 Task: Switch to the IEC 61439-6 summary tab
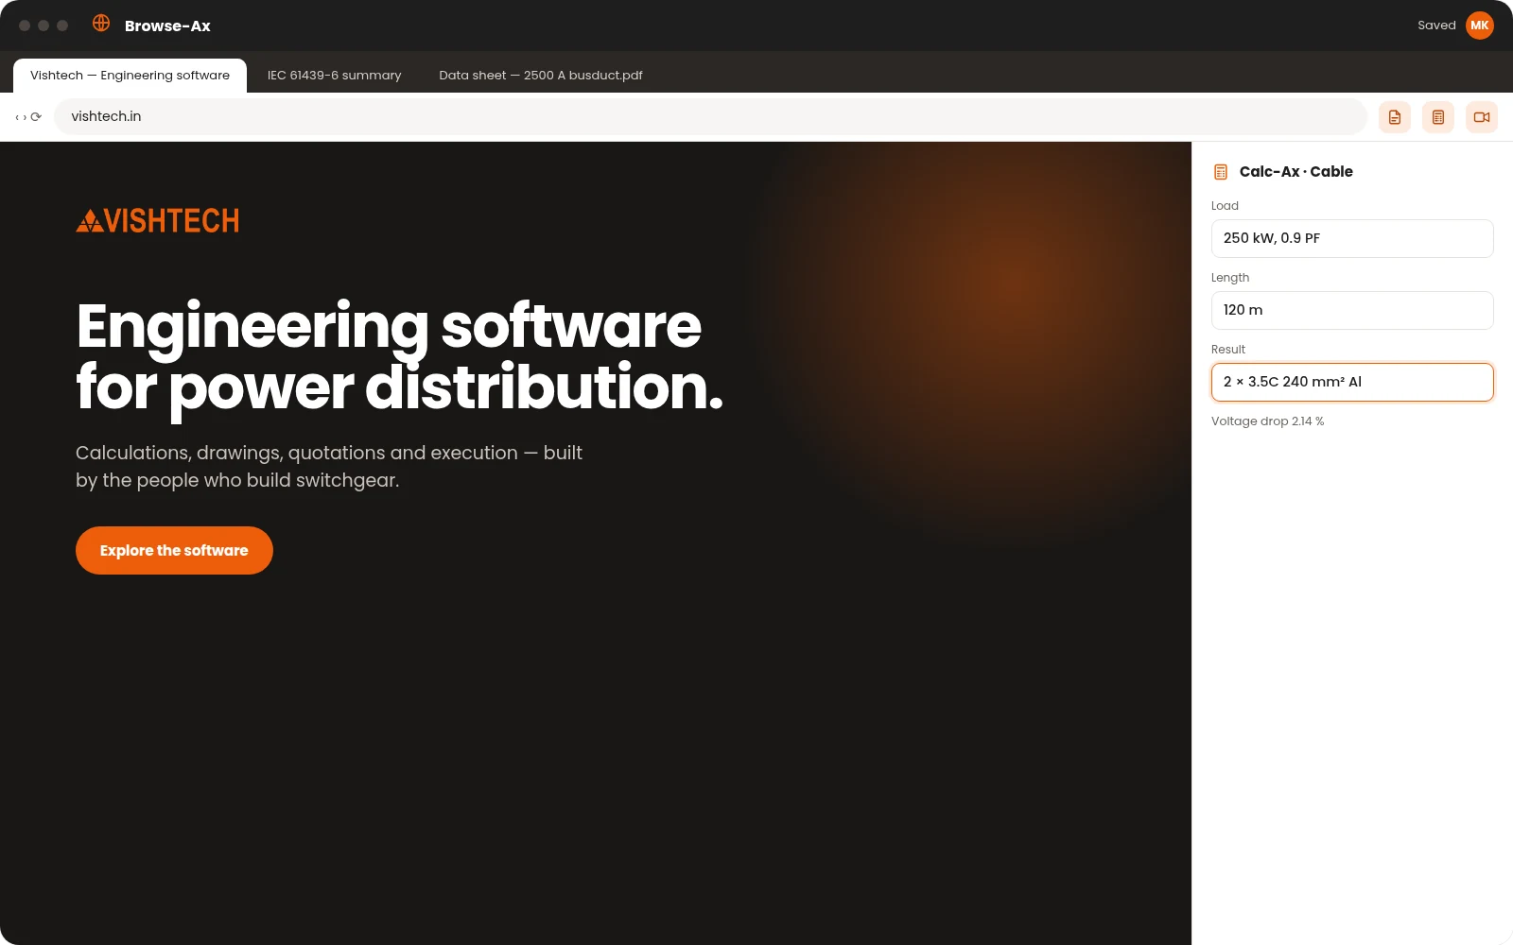pos(334,76)
